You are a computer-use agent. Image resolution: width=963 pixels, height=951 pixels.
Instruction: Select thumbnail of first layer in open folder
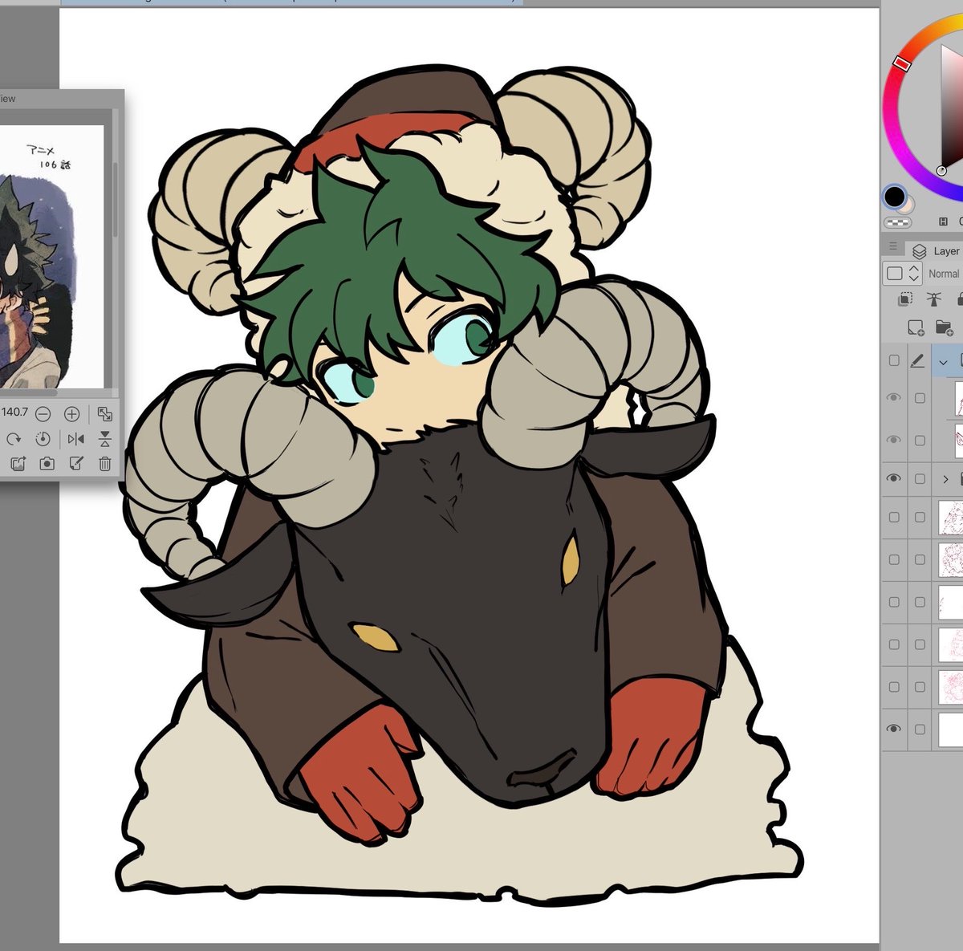tap(959, 398)
